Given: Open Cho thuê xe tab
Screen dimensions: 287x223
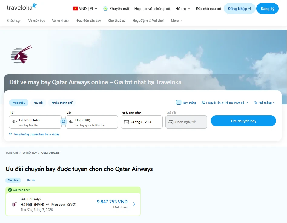Looking at the screenshot, I should pyautogui.click(x=117, y=21).
